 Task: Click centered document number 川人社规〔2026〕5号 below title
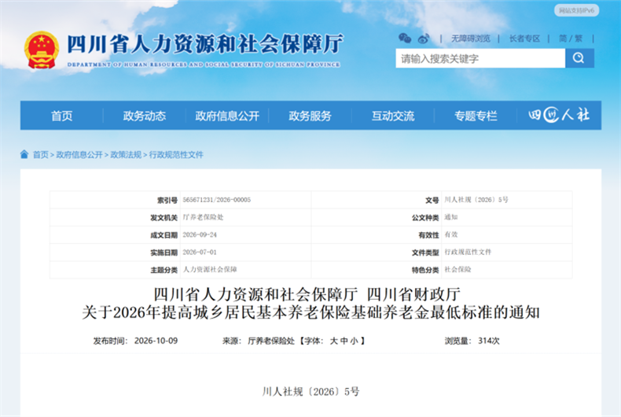(310, 392)
